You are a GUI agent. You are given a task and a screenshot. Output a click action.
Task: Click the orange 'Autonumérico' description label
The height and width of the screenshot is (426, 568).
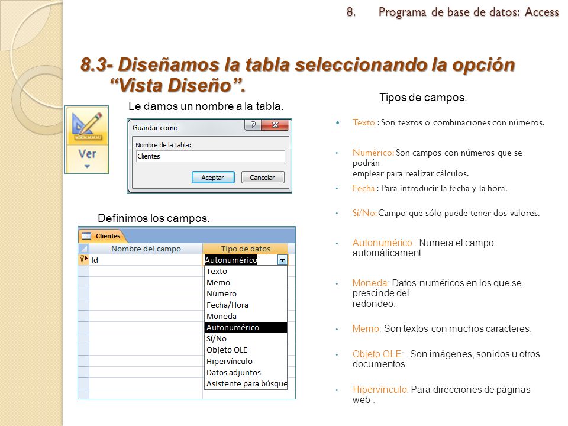tap(383, 243)
